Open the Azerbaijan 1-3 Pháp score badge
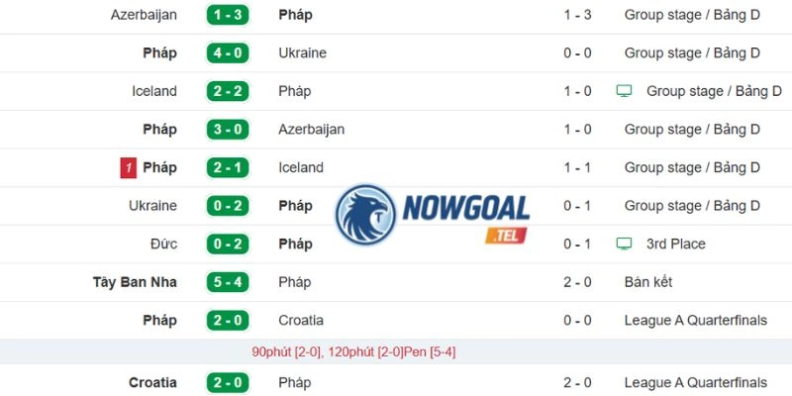This screenshot has width=792, height=396. pyautogui.click(x=228, y=15)
